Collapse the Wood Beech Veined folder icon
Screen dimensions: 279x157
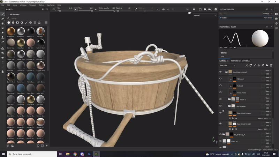(226, 72)
